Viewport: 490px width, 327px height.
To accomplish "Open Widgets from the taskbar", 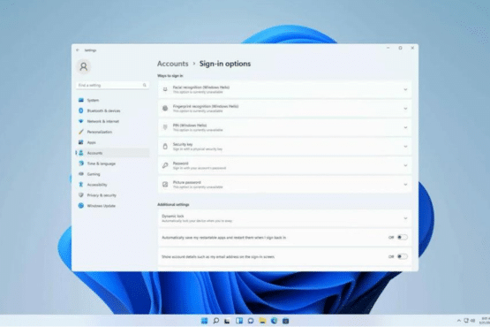I will pyautogui.click(x=239, y=321).
